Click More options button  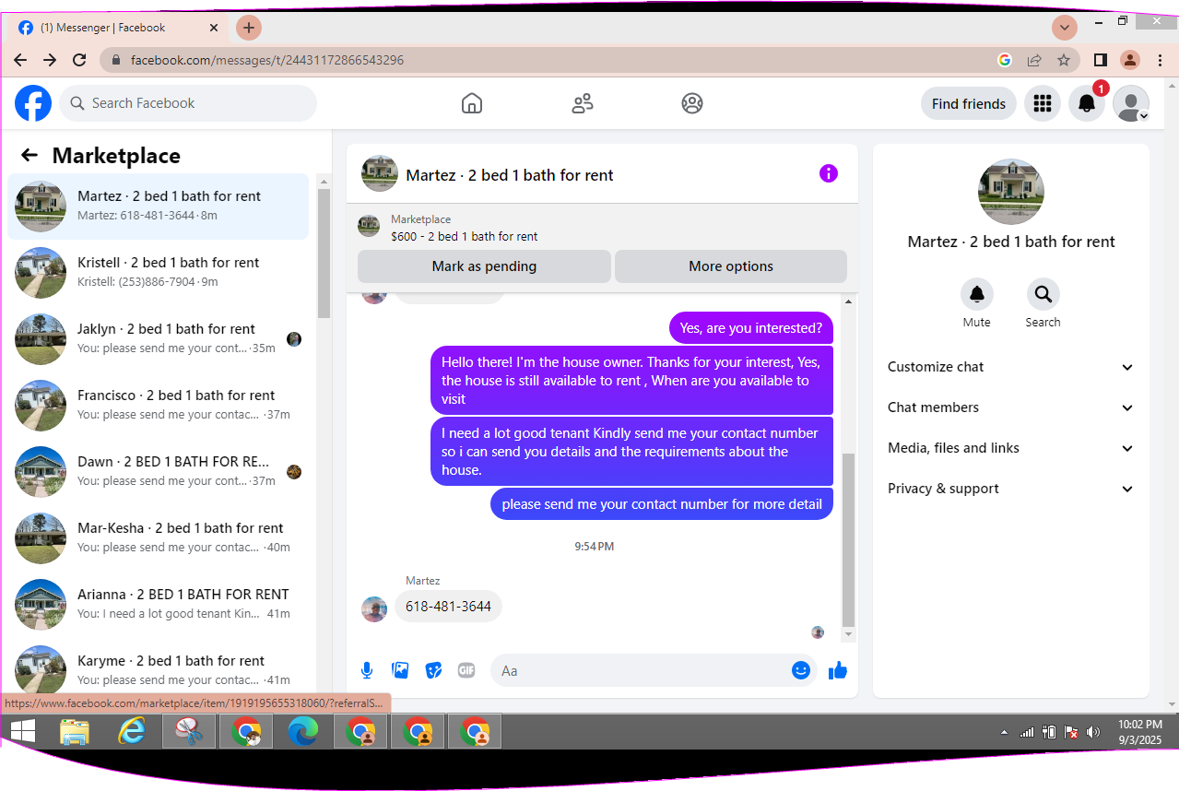tap(731, 266)
